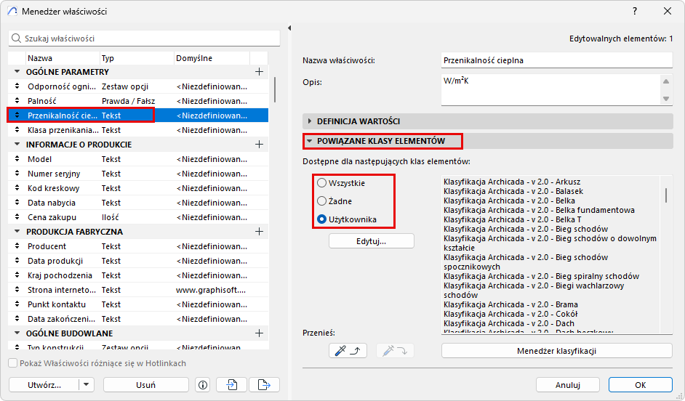Click the drag handle of Model row
The image size is (685, 401).
(17, 159)
